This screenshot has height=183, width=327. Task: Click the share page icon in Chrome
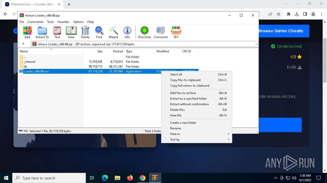(270, 14)
